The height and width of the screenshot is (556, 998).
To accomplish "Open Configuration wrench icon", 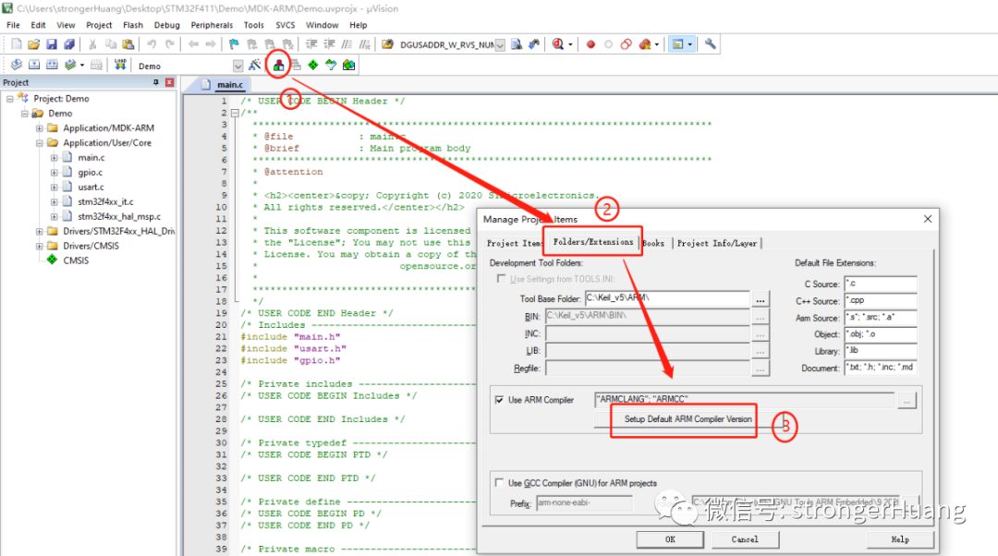I will click(x=710, y=44).
